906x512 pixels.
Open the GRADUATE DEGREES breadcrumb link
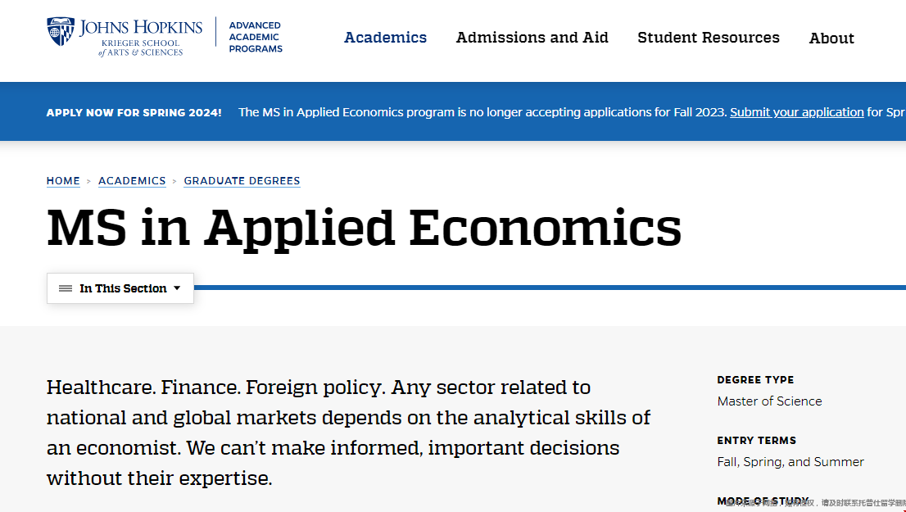(x=242, y=181)
